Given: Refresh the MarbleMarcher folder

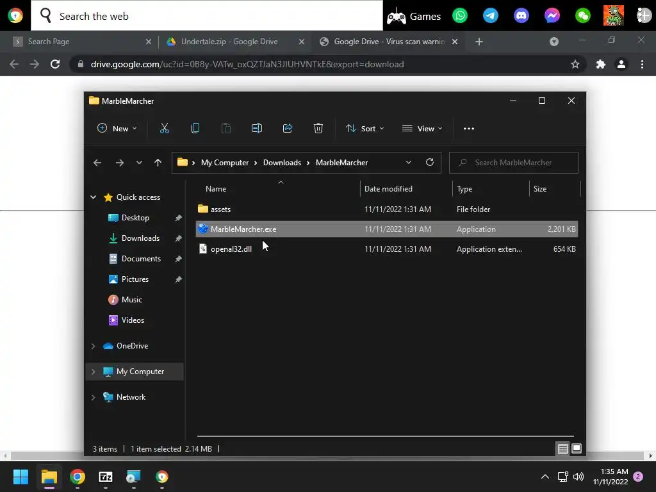Looking at the screenshot, I should pyautogui.click(x=430, y=162).
